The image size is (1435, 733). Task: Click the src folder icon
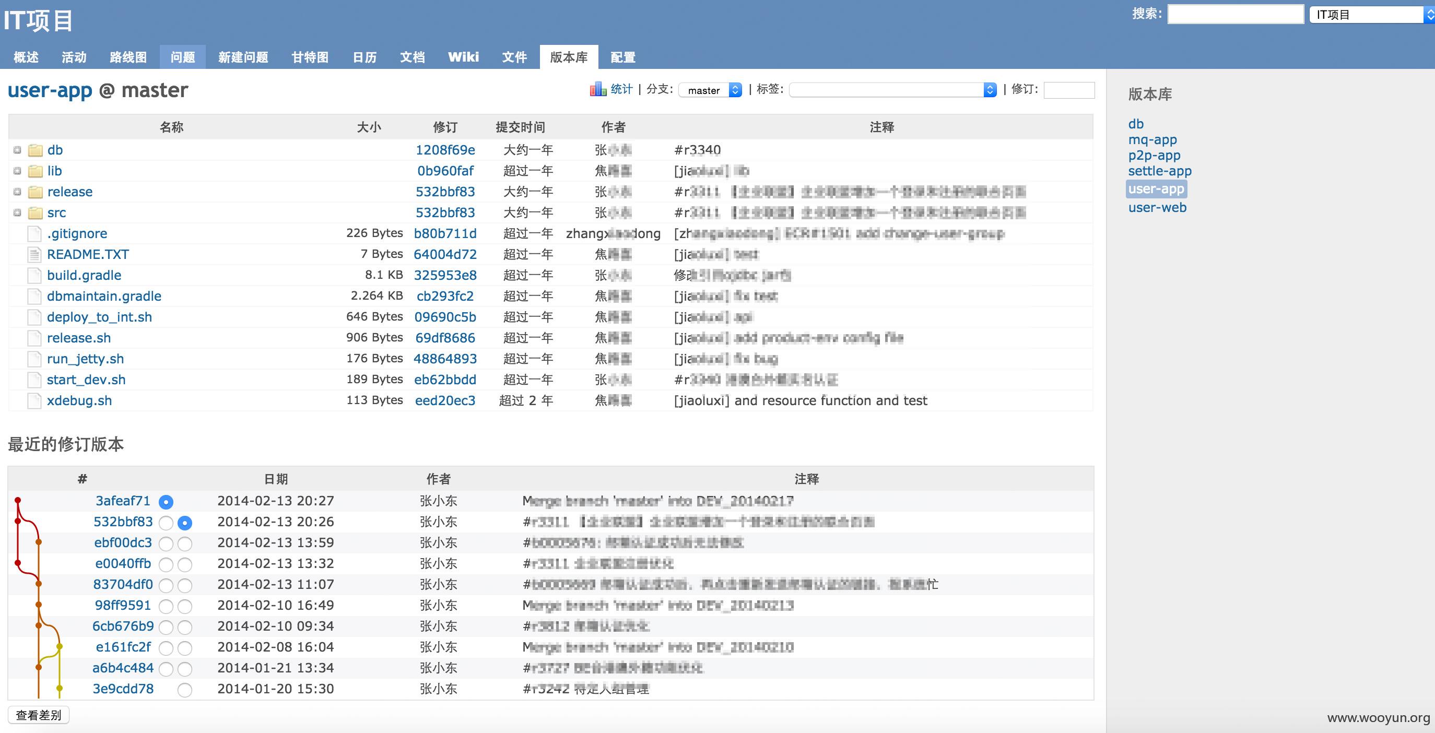click(36, 213)
